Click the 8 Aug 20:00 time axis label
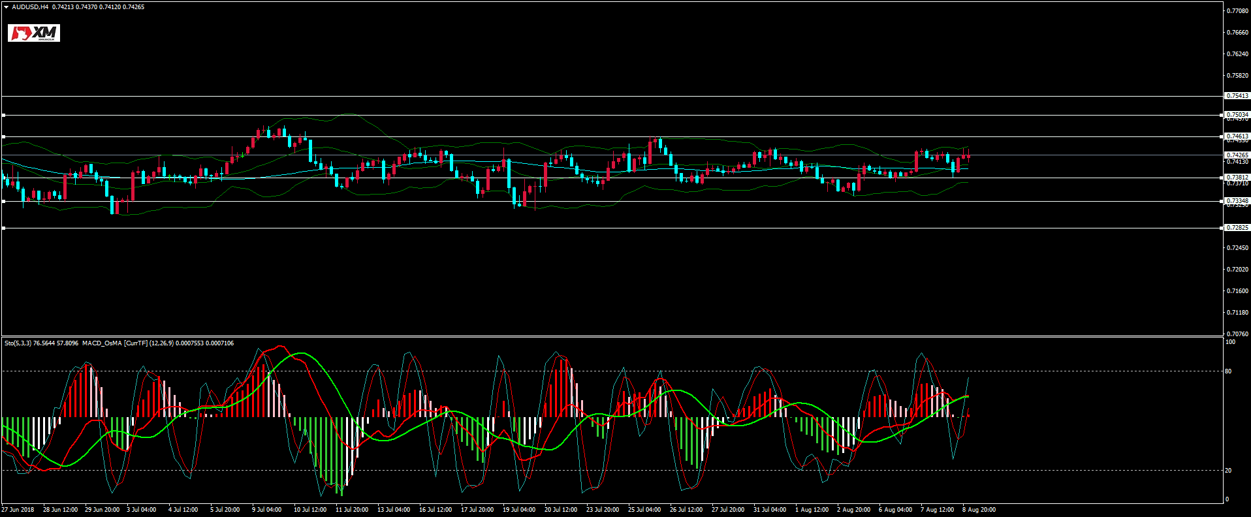 click(979, 510)
